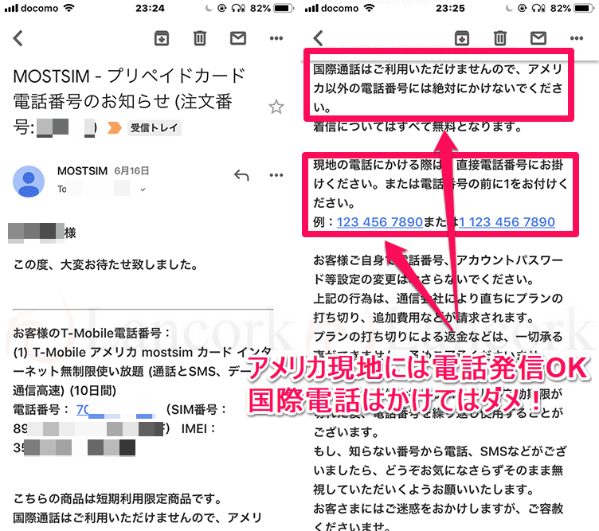The width and height of the screenshot is (599, 531).
Task: Call the example number 1 123 456 7890
Action: tap(507, 222)
